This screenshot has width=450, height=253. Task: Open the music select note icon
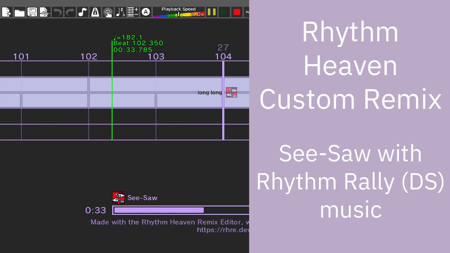coord(83,12)
